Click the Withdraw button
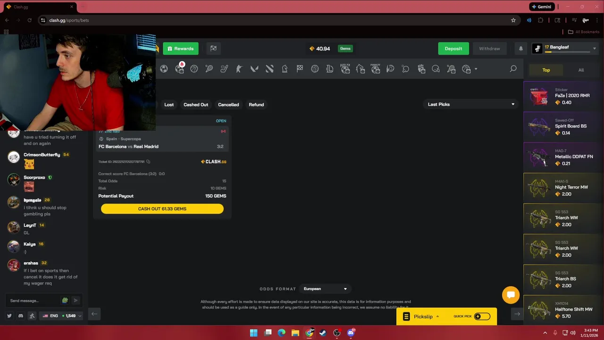This screenshot has height=340, width=604. click(x=489, y=49)
